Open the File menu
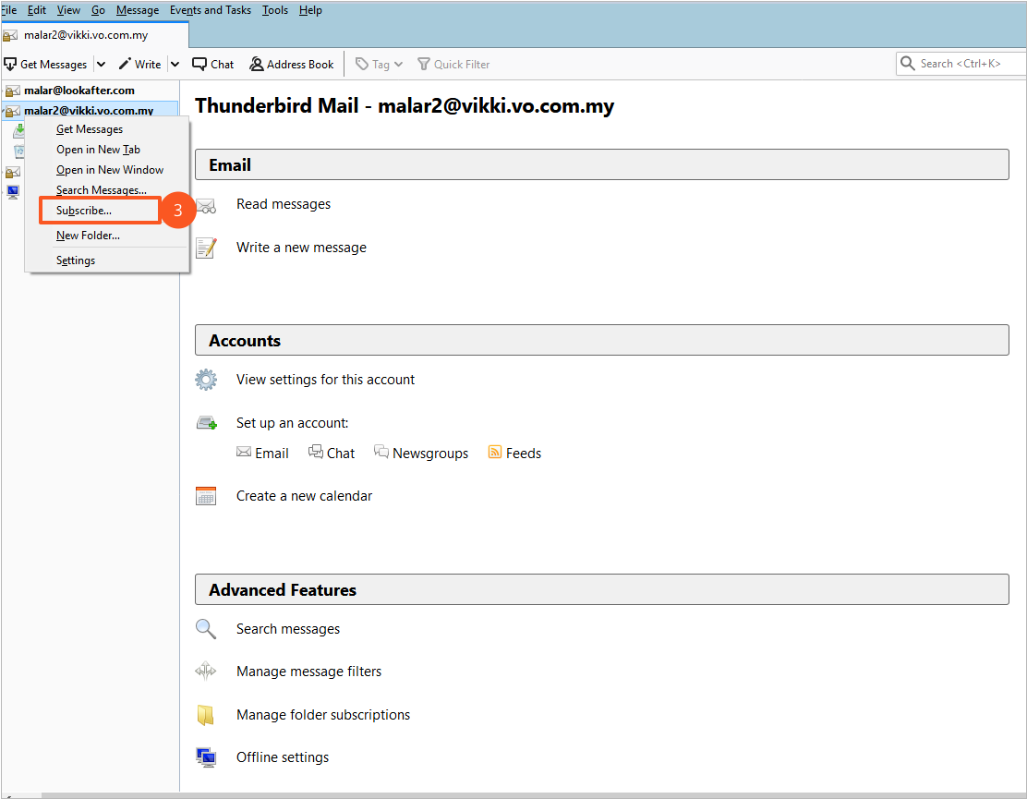1027x799 pixels. pyautogui.click(x=9, y=10)
